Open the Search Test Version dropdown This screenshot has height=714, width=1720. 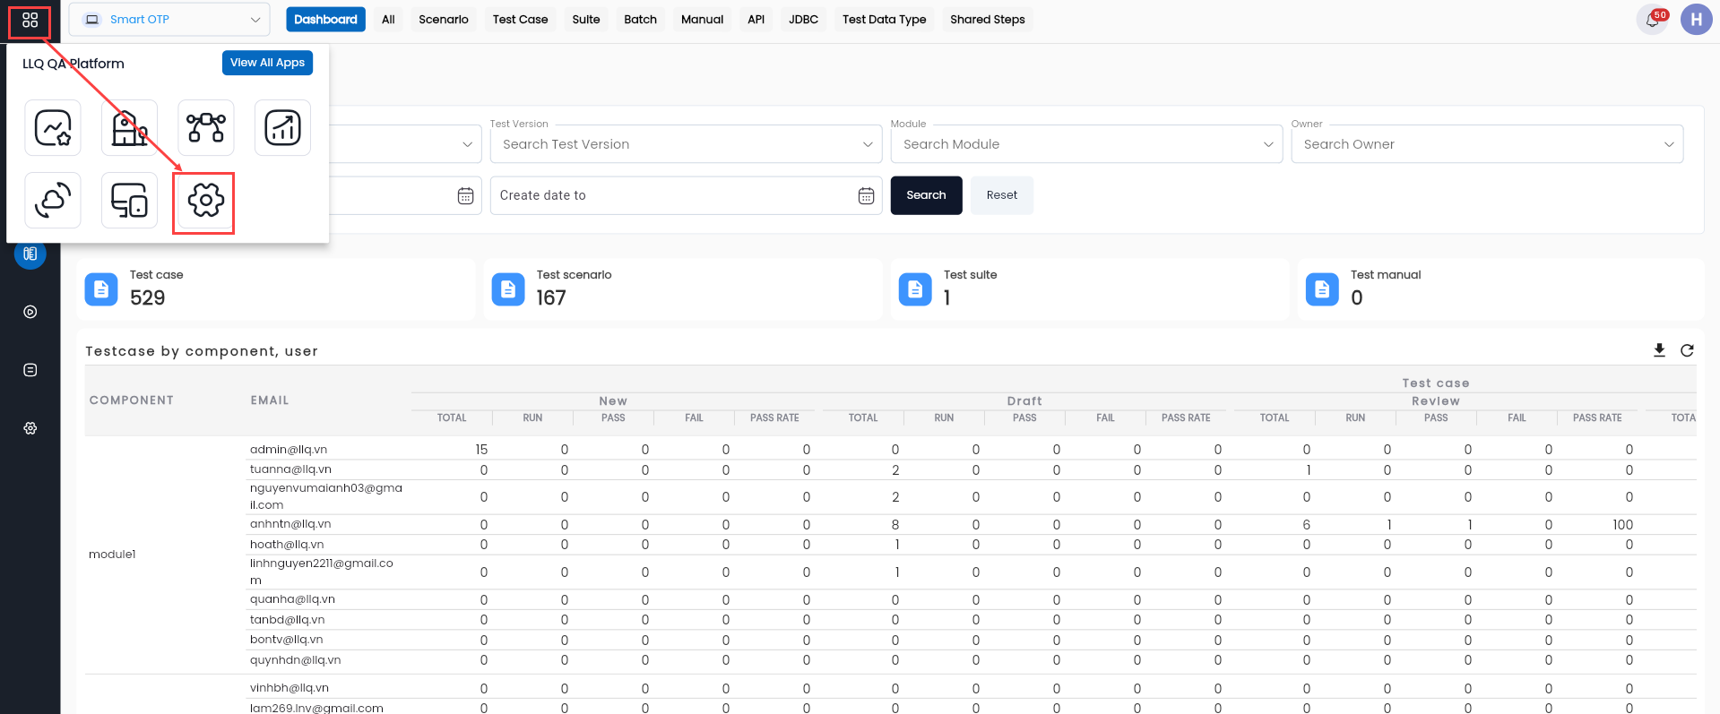coord(686,144)
